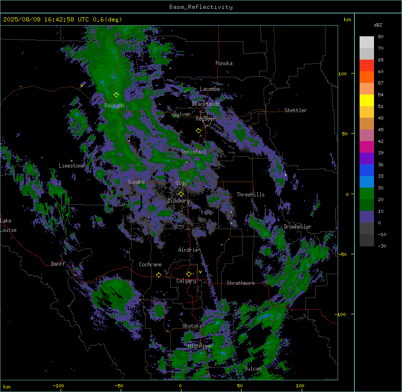402x392 pixels.
Task: Click the Limestone label
Action: [x=71, y=166]
